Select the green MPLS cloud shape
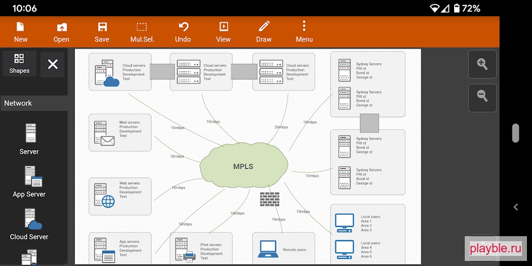The image size is (532, 266). click(244, 165)
